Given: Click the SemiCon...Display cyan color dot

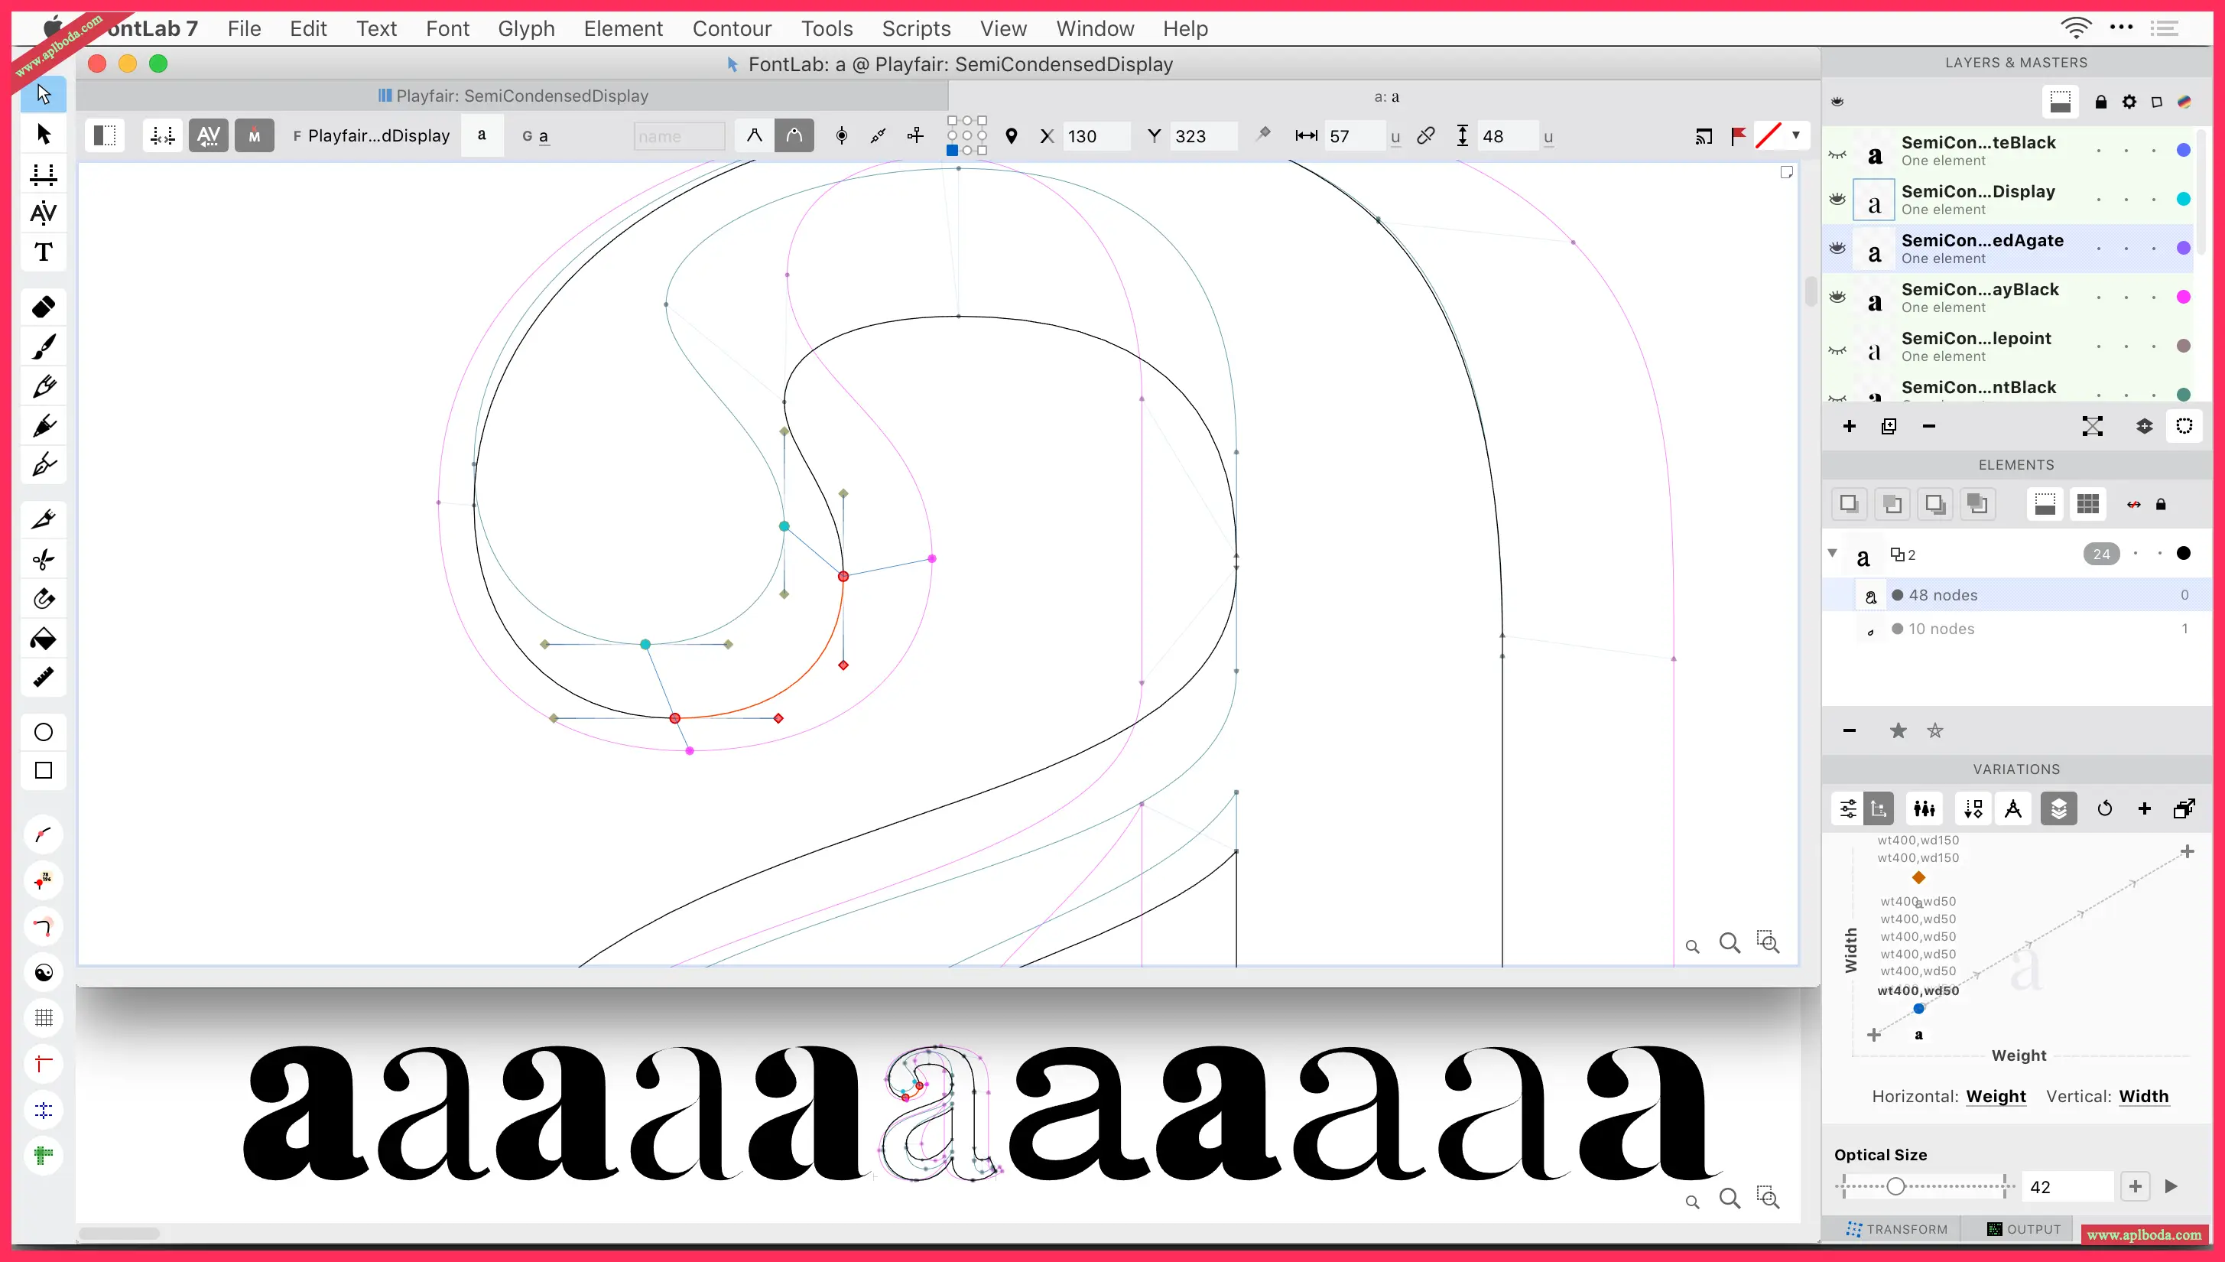Looking at the screenshot, I should pyautogui.click(x=2184, y=199).
